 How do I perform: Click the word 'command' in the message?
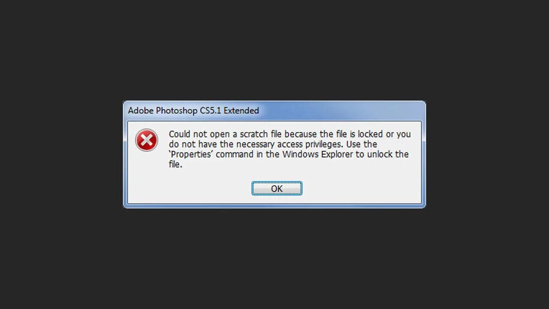pos(234,154)
